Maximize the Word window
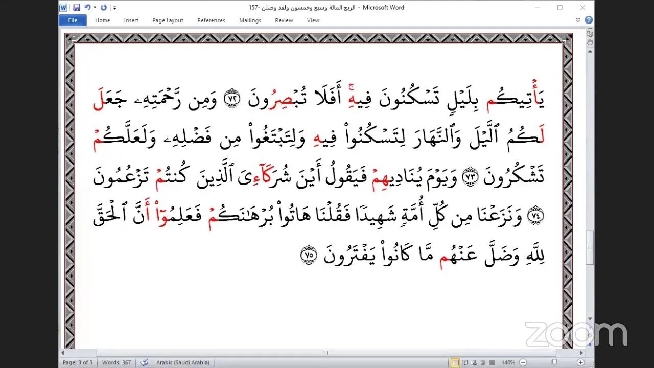 [560, 8]
